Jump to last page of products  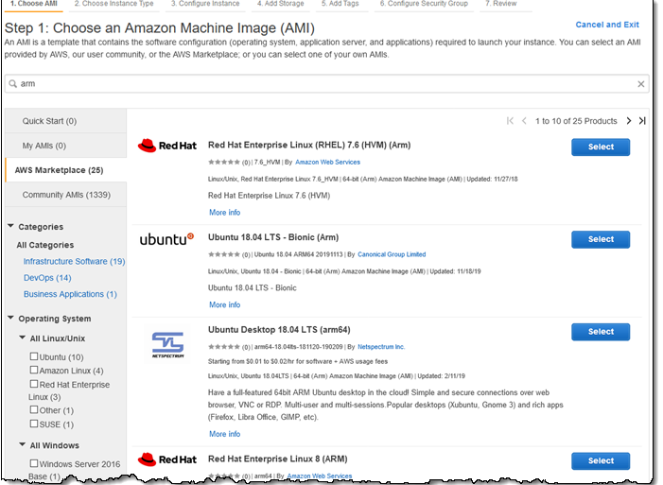click(642, 121)
